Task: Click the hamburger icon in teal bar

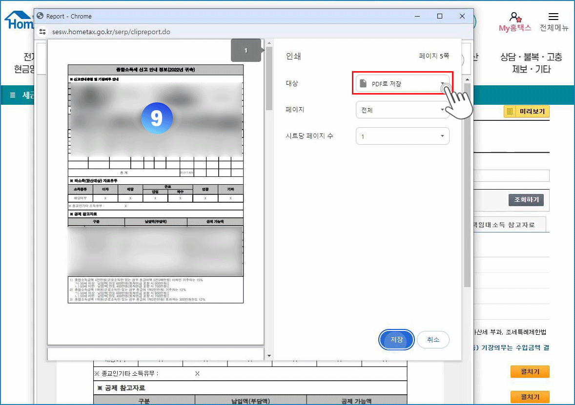Action: click(13, 95)
